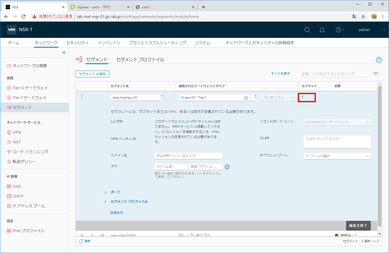This screenshot has width=389, height=253.
Task: Add the tag with plus icon
Action: point(227,167)
